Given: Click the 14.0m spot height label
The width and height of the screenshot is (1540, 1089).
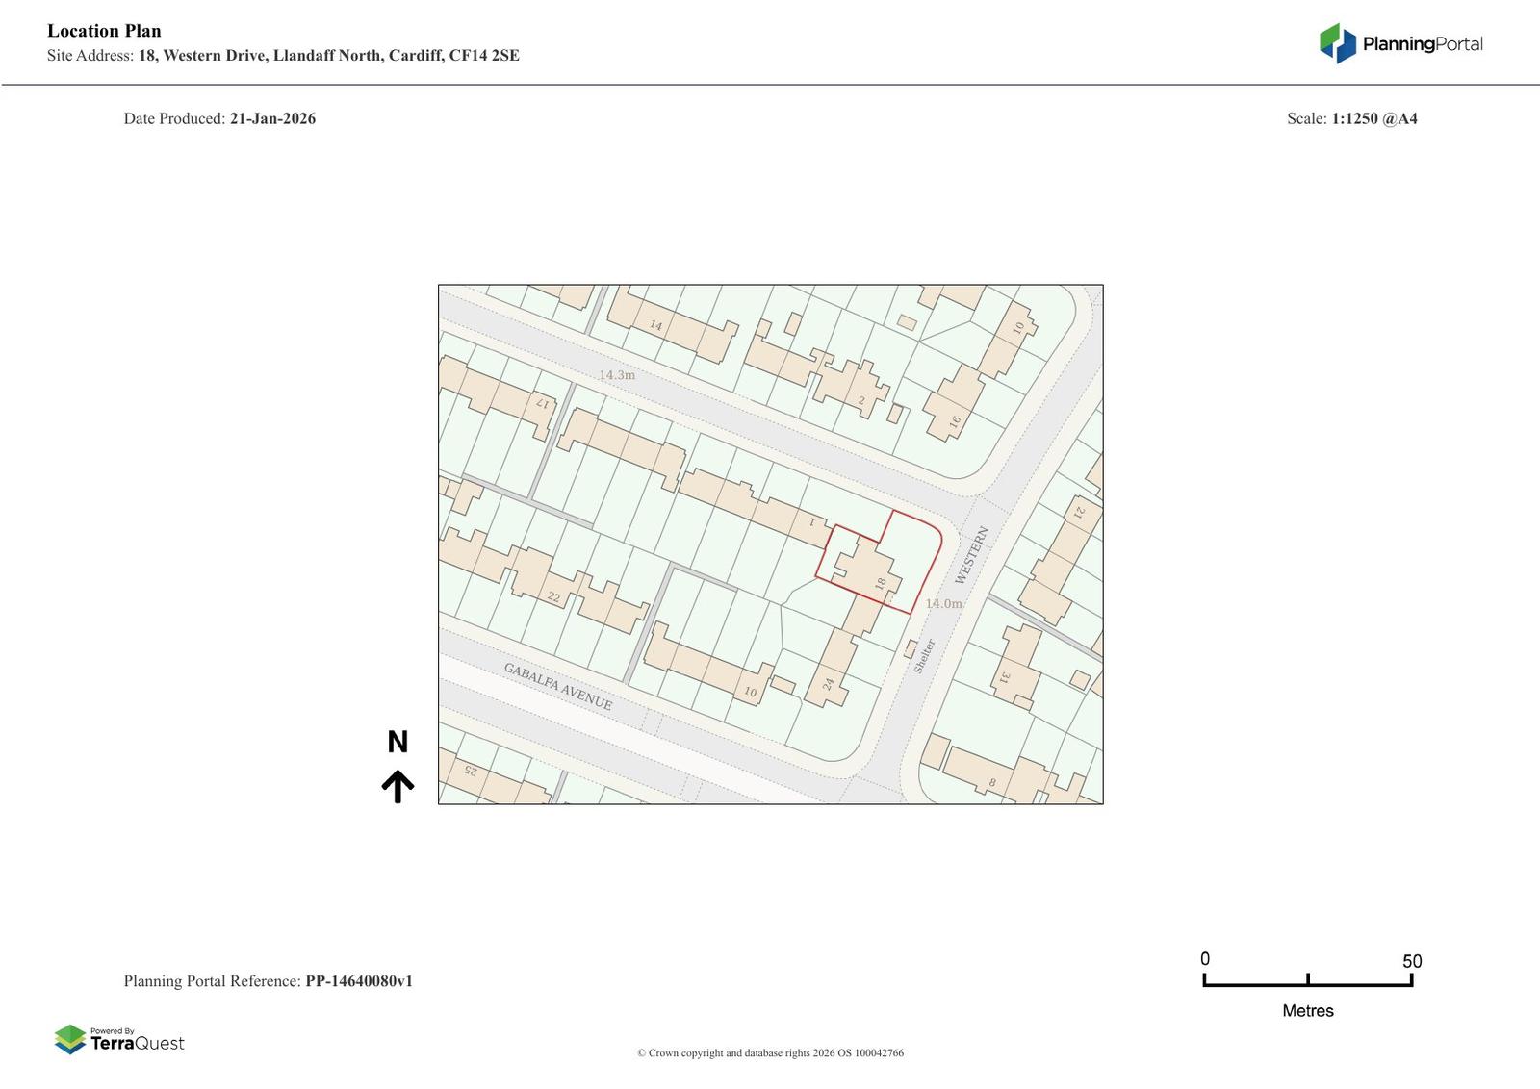Looking at the screenshot, I should click(x=943, y=603).
